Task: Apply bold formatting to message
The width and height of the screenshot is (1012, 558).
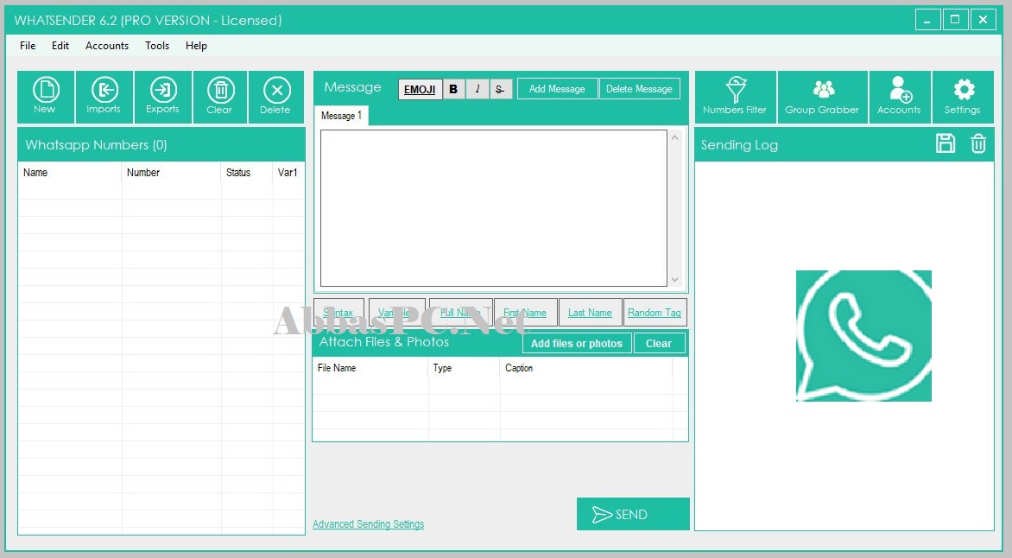Action: point(453,89)
